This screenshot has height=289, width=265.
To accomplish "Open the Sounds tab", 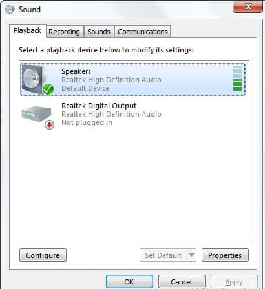I will 99,32.
